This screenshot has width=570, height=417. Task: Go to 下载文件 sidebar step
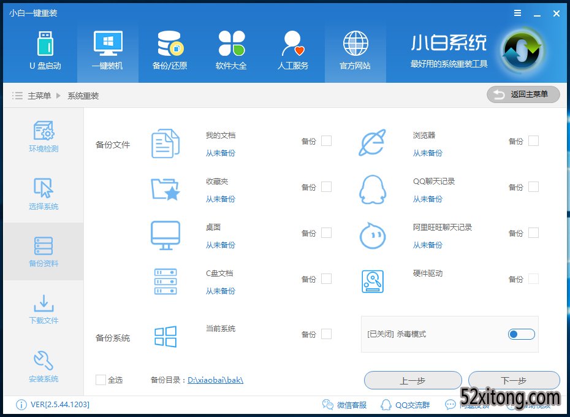tap(44, 309)
